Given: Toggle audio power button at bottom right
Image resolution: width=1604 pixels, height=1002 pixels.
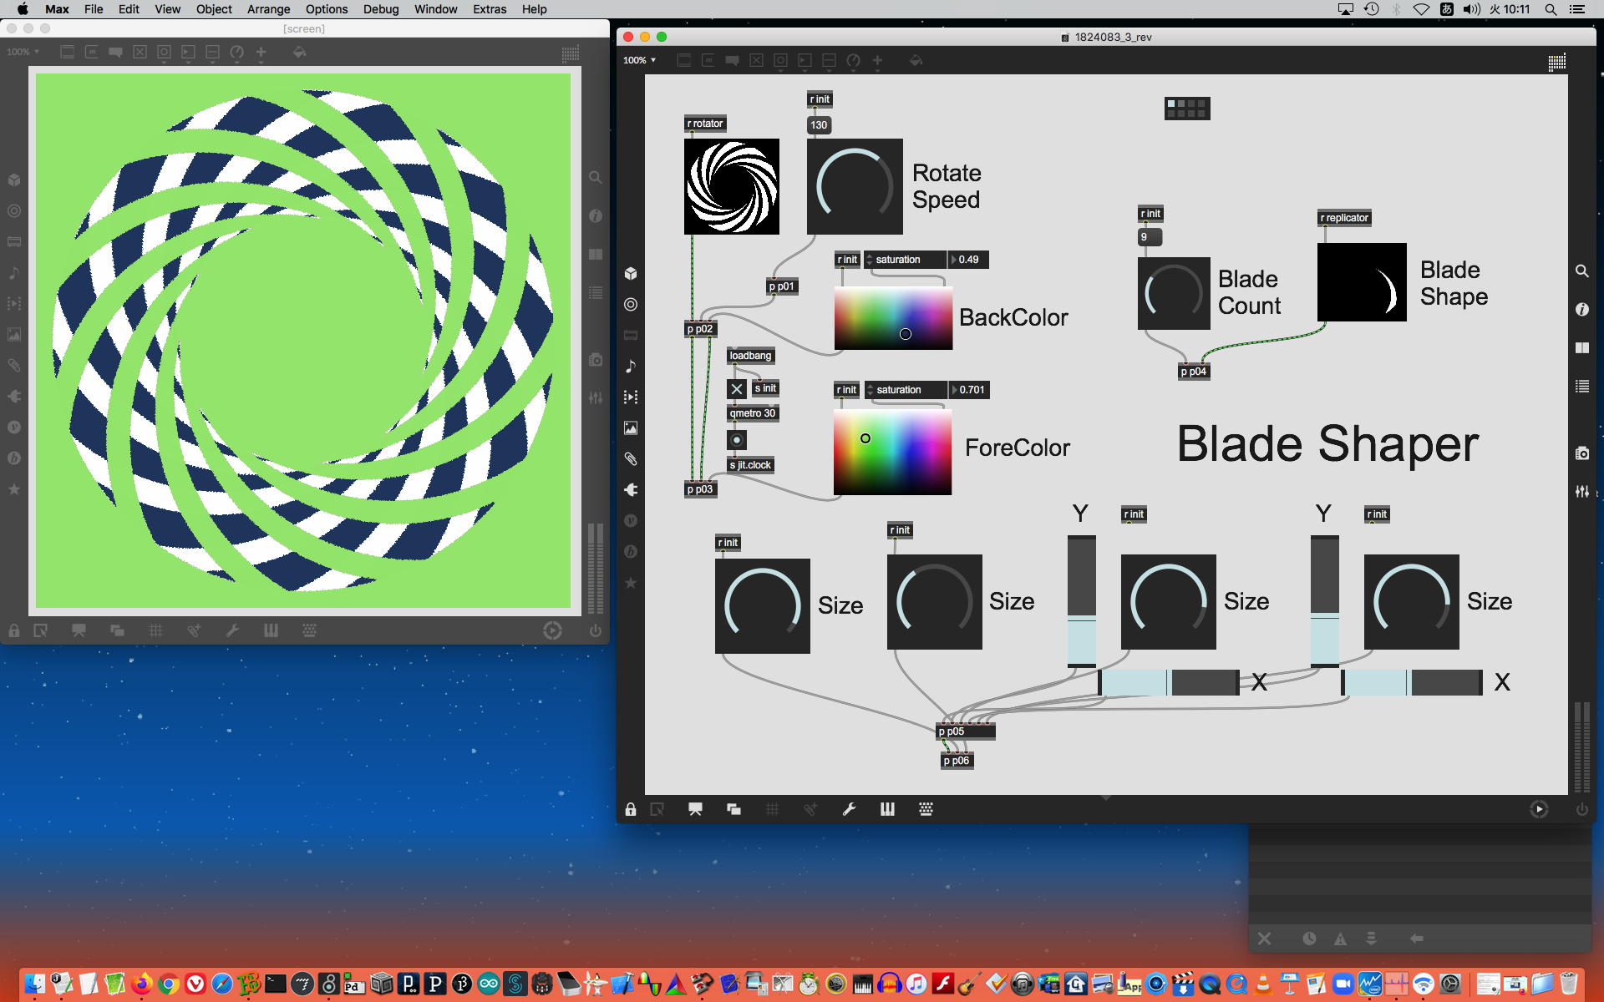Looking at the screenshot, I should [1581, 809].
